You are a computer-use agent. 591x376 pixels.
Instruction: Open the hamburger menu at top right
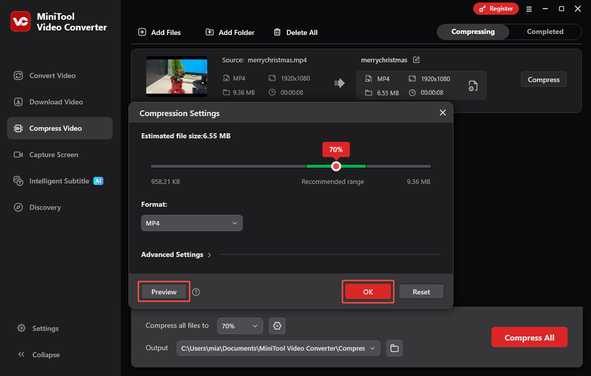click(x=529, y=9)
